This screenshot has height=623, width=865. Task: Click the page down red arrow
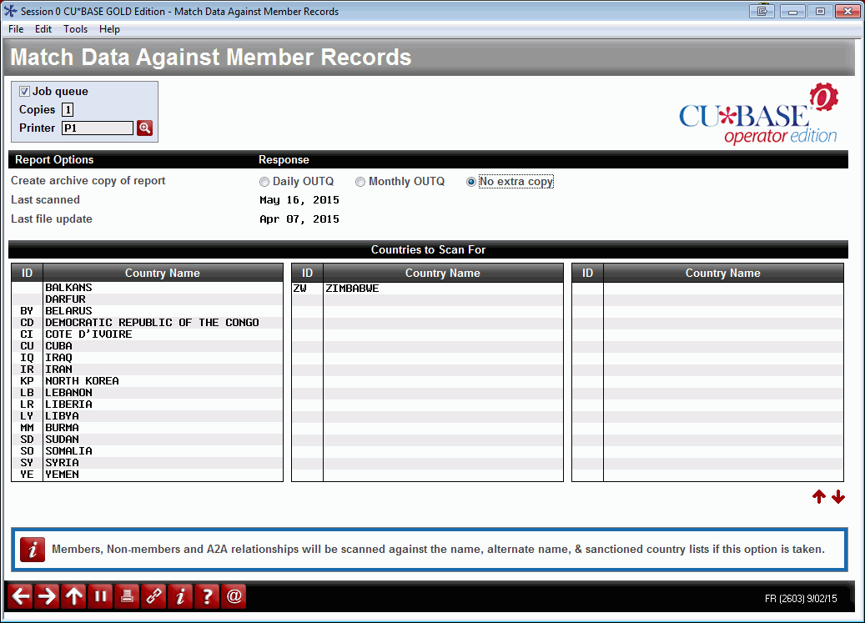[838, 497]
